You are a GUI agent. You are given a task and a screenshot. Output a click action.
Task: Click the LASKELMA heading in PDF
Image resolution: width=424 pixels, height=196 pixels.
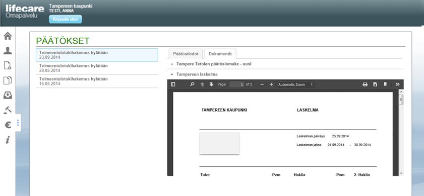pos(308,110)
